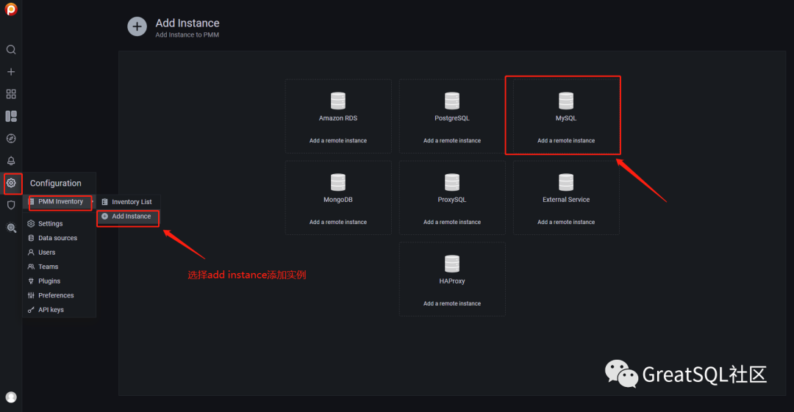Image resolution: width=794 pixels, height=412 pixels.
Task: Open the Explore compass icon
Action: (10, 139)
